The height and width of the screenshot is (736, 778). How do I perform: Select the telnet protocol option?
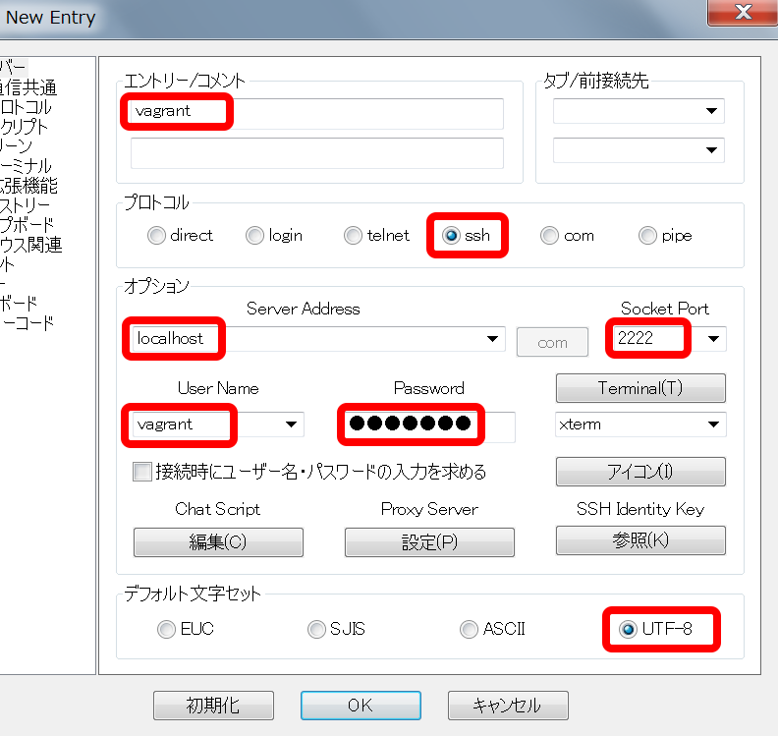(x=353, y=236)
